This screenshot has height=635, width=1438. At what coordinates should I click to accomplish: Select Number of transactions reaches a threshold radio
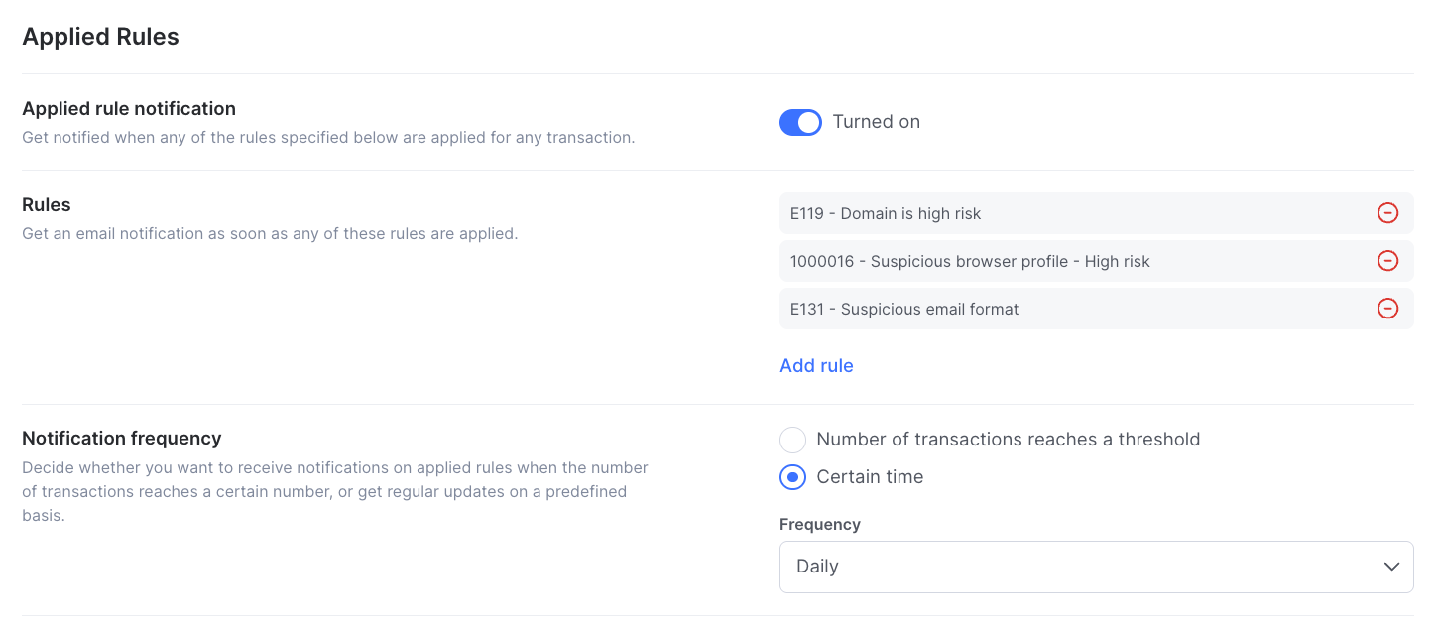792,440
